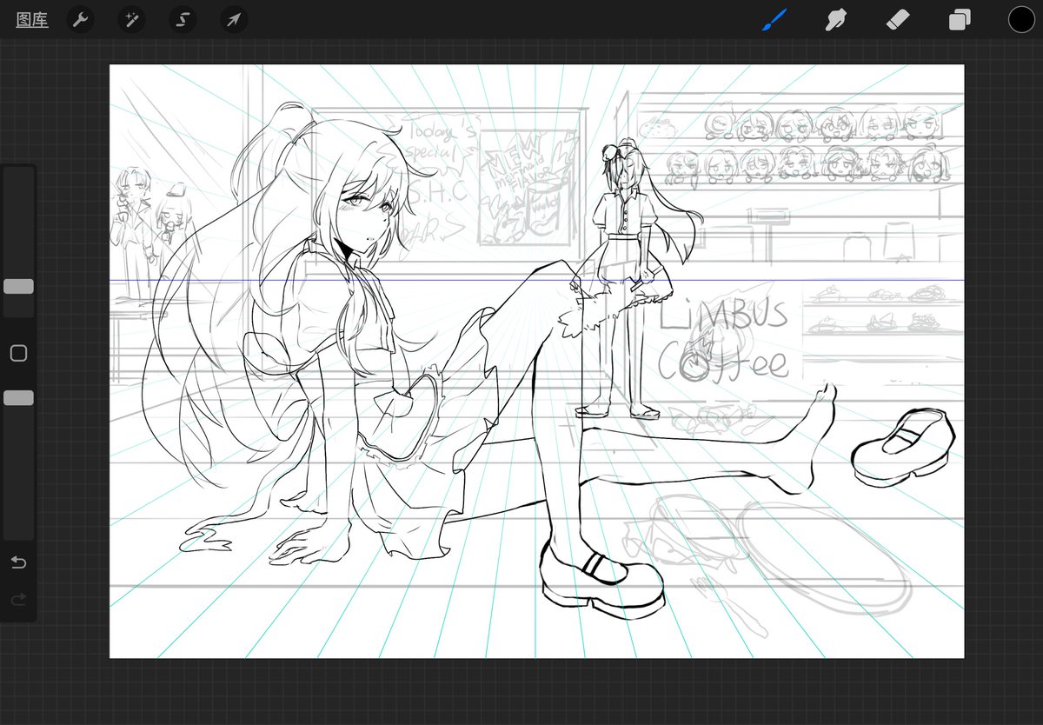Screen dimensions: 1043x725
Task: Undo the last stroke
Action: pos(18,562)
